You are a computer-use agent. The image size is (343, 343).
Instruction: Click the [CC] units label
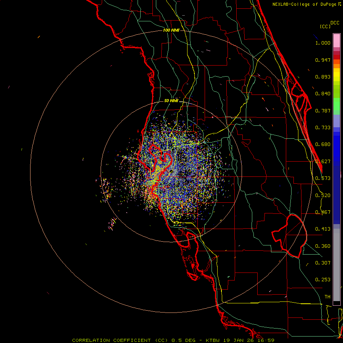point(325,26)
